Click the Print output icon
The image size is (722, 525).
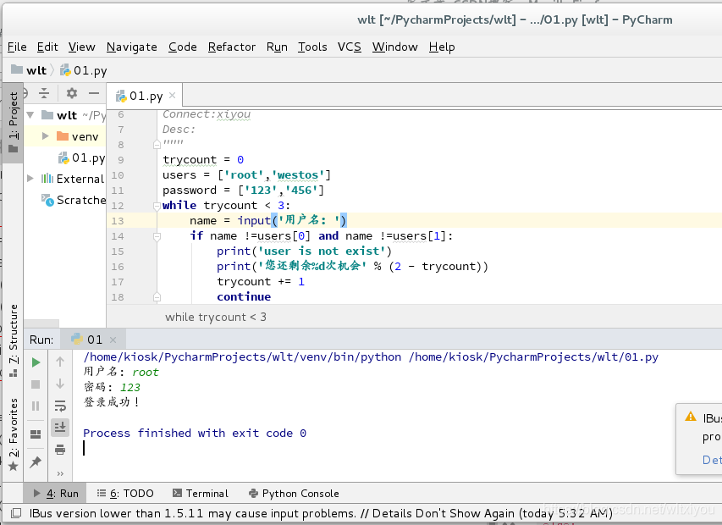pos(60,449)
